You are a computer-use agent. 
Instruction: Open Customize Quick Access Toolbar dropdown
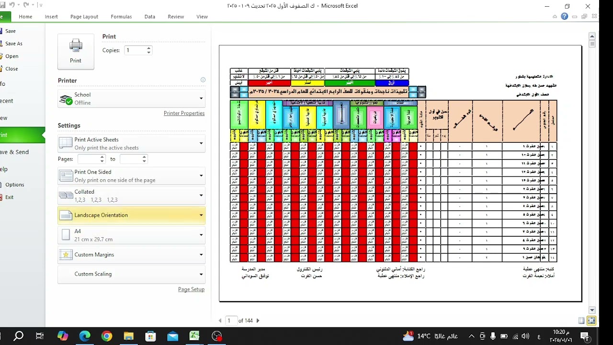[x=40, y=5]
